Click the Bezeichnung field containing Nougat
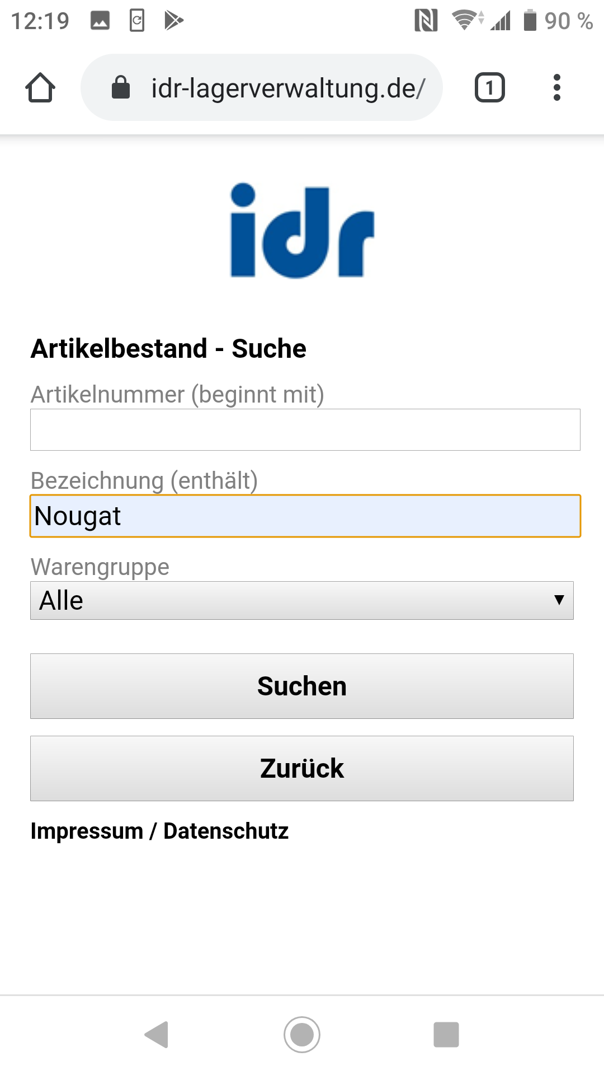Viewport: 604px width, 1075px height. pyautogui.click(x=305, y=516)
